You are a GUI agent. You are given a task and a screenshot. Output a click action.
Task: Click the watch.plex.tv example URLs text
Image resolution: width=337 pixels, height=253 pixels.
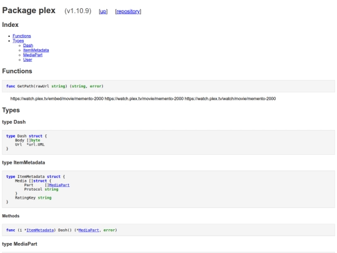(143, 99)
